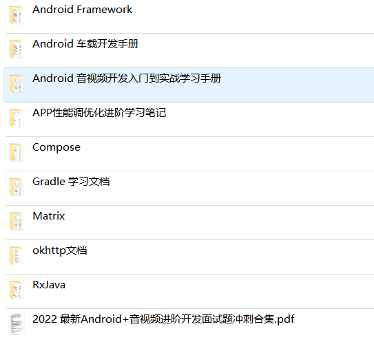This screenshot has width=374, height=353.
Task: Select the Android 车载开发手册 name text
Action: (x=85, y=44)
